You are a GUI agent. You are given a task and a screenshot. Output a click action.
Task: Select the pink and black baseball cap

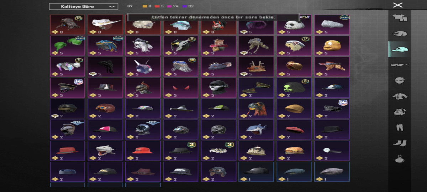coord(105,129)
